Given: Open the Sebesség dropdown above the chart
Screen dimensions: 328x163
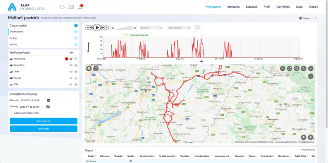Looking at the screenshot, I should point(151,27).
